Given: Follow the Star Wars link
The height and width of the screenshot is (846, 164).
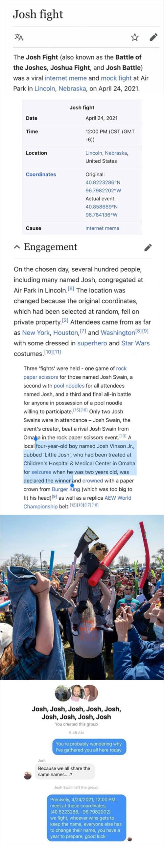Looking at the screenshot, I should (x=135, y=343).
